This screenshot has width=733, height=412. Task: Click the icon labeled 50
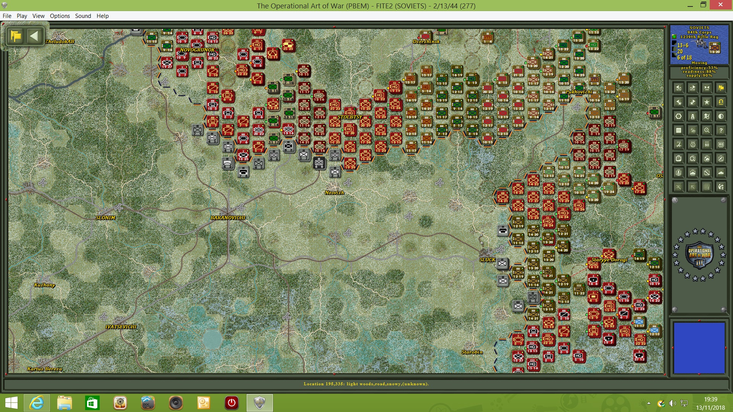click(x=707, y=145)
